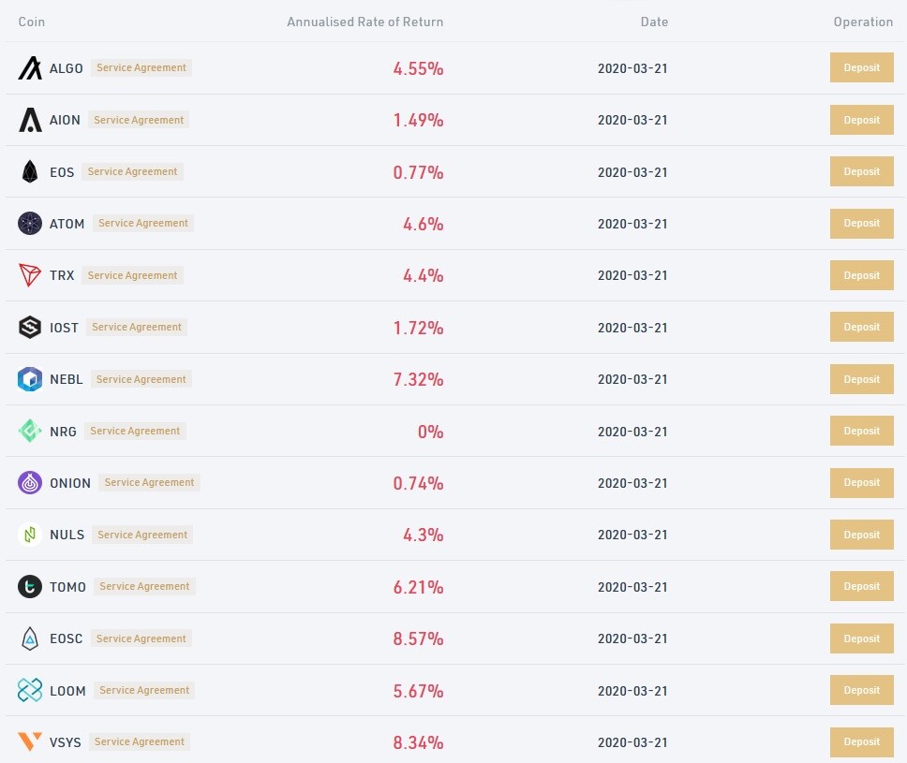Open the Service Agreement for NRG
Image resolution: width=907 pixels, height=763 pixels.
click(x=135, y=431)
